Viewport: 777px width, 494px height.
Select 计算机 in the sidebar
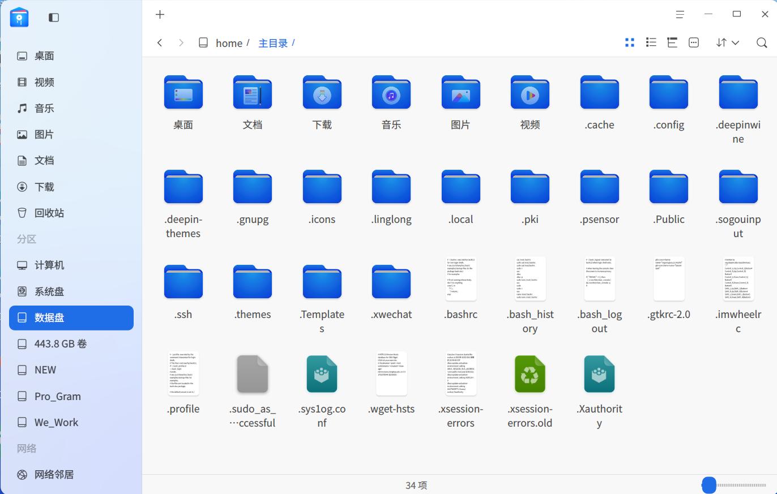click(71, 265)
